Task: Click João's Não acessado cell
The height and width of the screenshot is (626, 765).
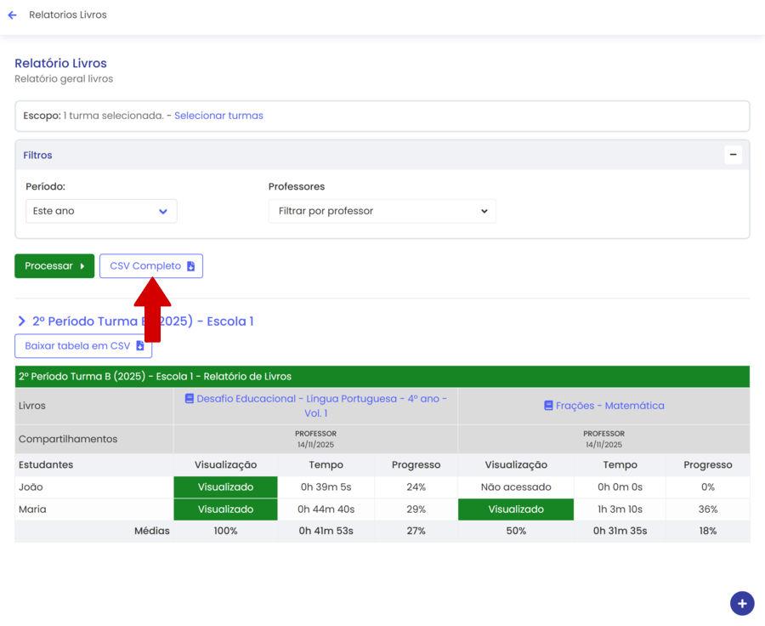Action: tap(515, 487)
